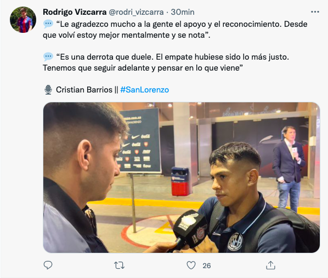
Task: Click the Rodrigo Vizcarra display name
Action: (x=75, y=12)
